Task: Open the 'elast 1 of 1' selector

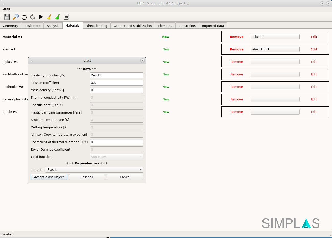Action: 275,49
